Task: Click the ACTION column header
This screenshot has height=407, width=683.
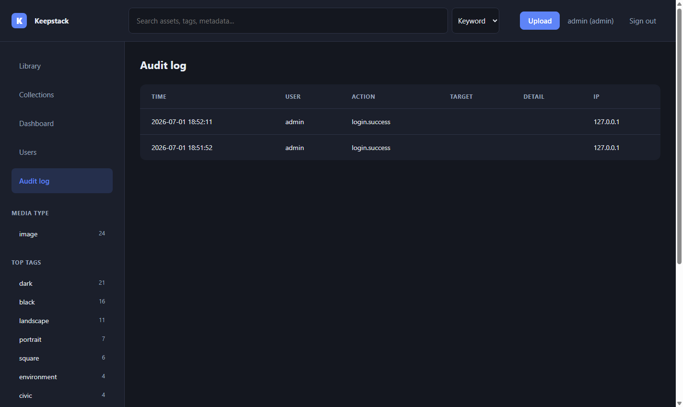Action: [363, 97]
